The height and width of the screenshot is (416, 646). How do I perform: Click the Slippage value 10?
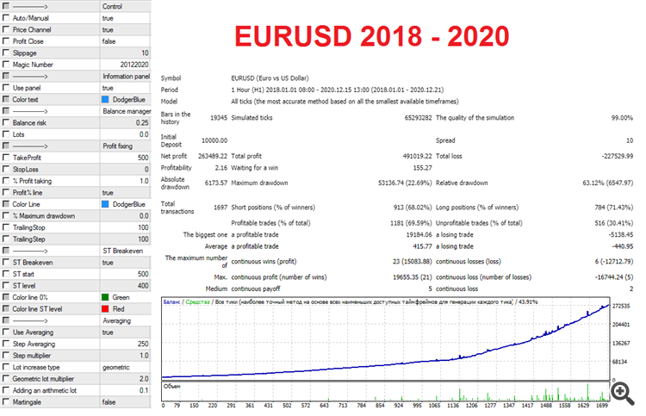(145, 53)
